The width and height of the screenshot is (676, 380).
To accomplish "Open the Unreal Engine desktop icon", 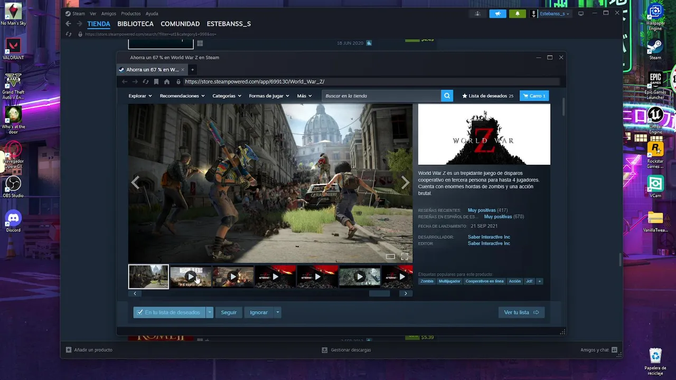I will pyautogui.click(x=655, y=120).
